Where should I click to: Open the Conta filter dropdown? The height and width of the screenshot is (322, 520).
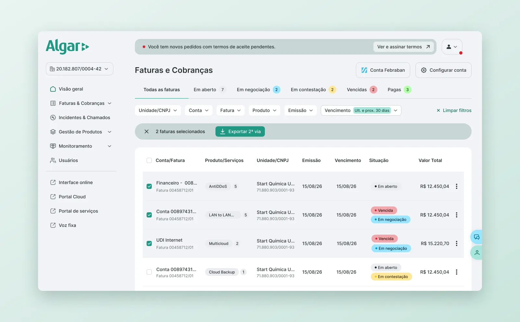click(199, 110)
